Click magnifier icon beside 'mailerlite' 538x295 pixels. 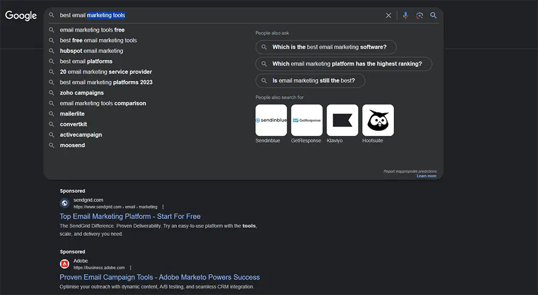tap(52, 114)
